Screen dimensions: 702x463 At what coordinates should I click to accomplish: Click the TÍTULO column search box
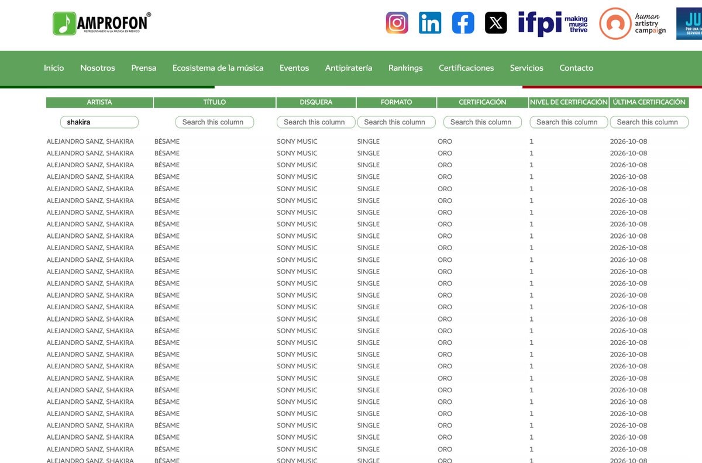coord(215,122)
